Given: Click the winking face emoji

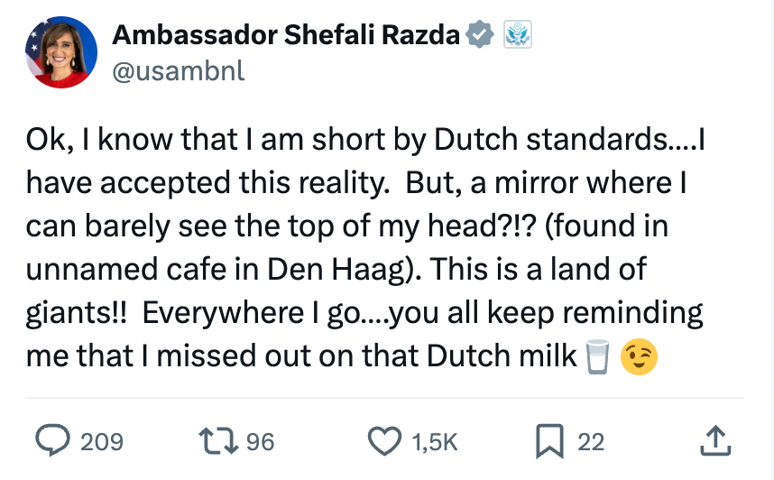Looking at the screenshot, I should (x=639, y=356).
